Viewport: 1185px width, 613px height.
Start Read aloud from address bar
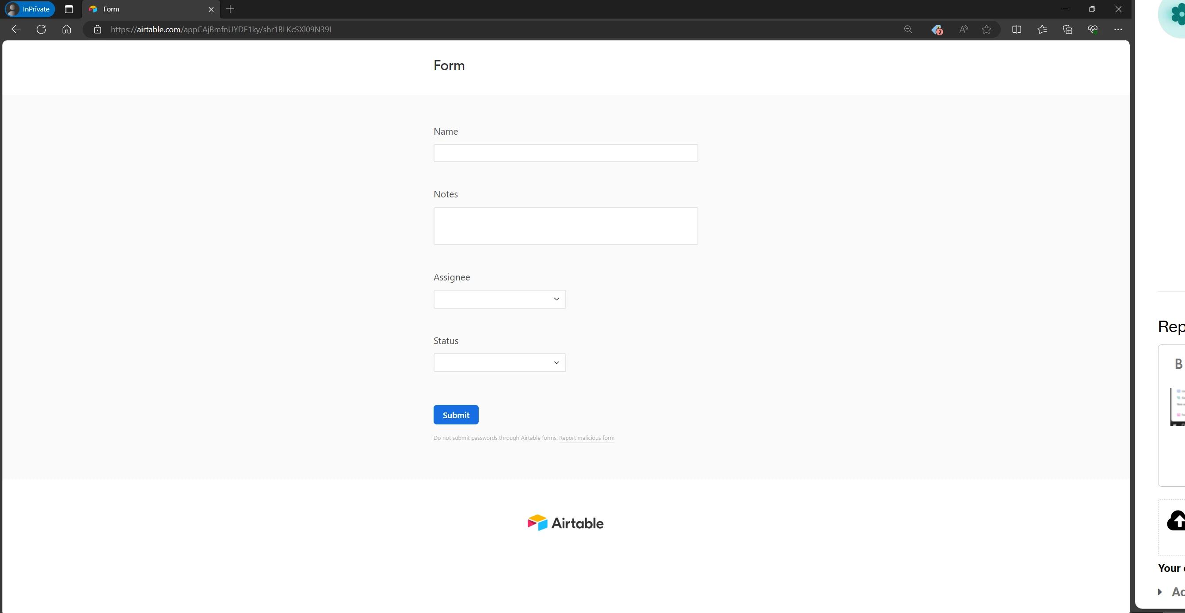click(963, 30)
